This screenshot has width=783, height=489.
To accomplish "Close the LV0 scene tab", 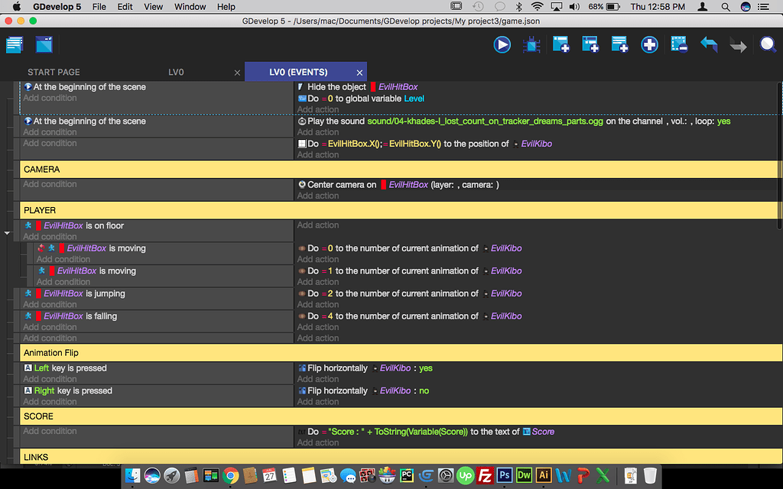I will 237,73.
